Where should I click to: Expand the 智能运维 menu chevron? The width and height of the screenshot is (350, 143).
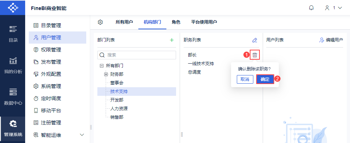pos(82,135)
